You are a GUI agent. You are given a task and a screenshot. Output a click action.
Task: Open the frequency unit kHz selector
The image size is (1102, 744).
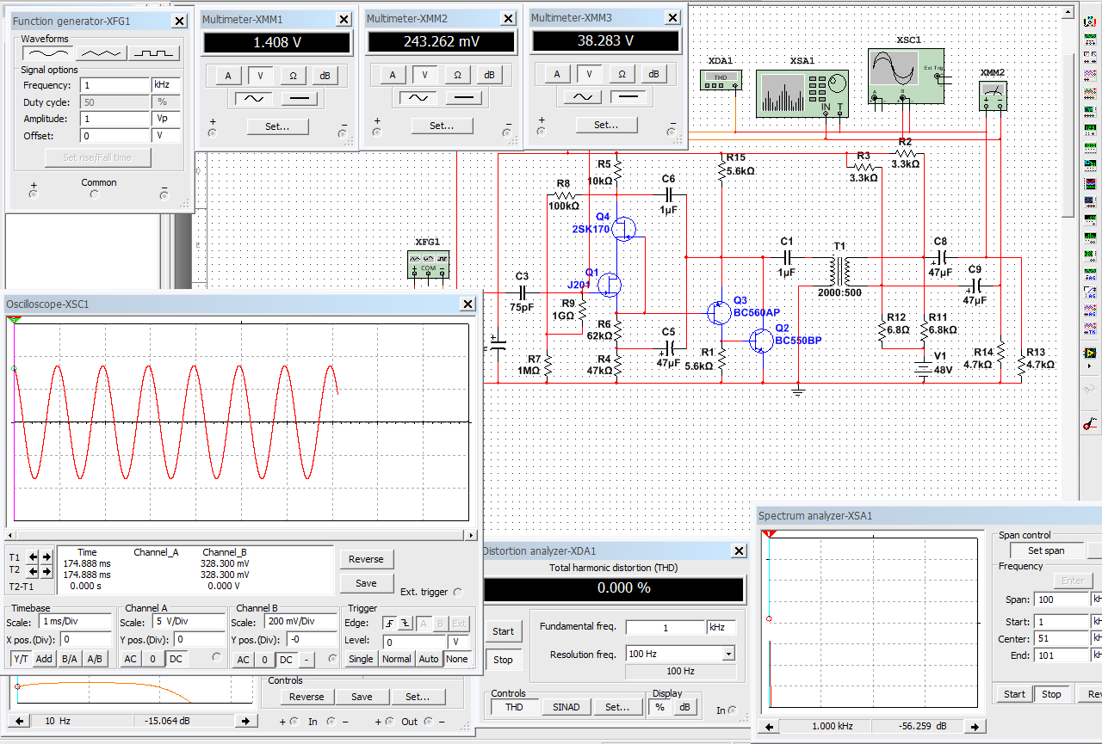point(165,86)
